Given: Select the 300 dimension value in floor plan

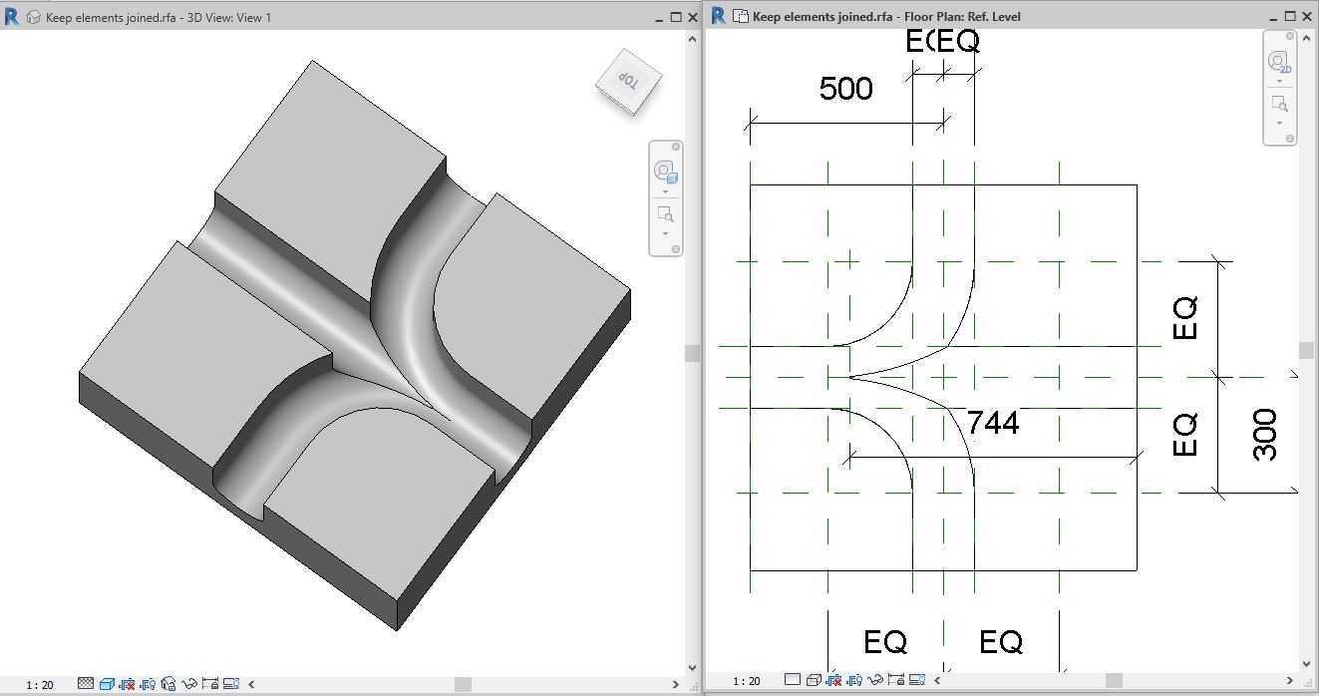Looking at the screenshot, I should 1264,434.
